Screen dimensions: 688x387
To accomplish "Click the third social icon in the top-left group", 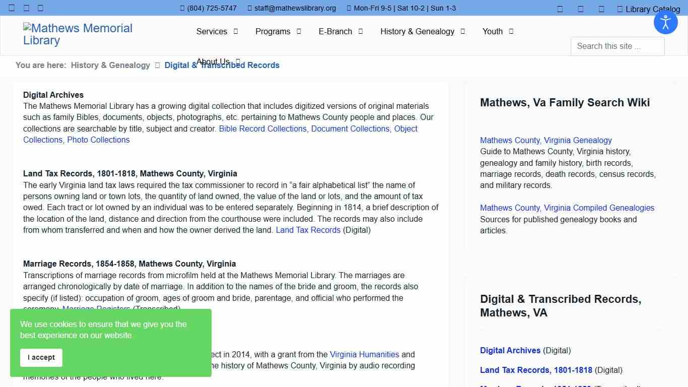I will (x=40, y=8).
